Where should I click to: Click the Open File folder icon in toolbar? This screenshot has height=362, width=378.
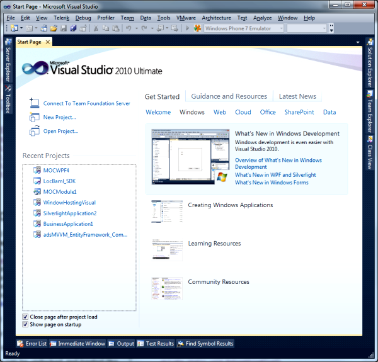[x=54, y=28]
